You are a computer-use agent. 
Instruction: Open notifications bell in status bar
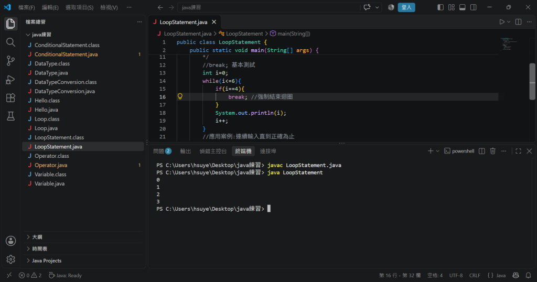[529, 276]
